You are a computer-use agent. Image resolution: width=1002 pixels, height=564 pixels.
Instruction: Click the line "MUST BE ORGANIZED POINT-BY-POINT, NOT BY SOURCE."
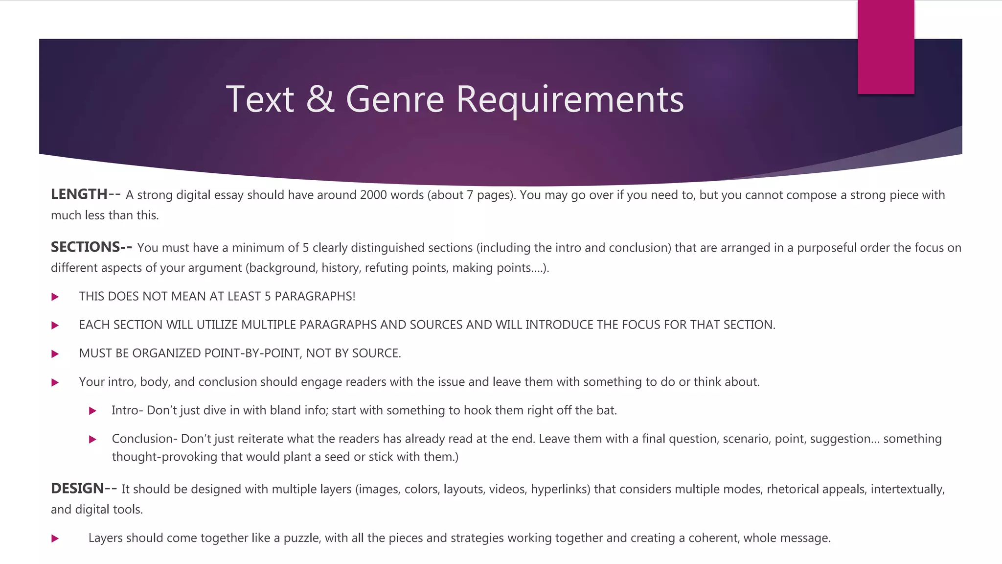click(240, 353)
